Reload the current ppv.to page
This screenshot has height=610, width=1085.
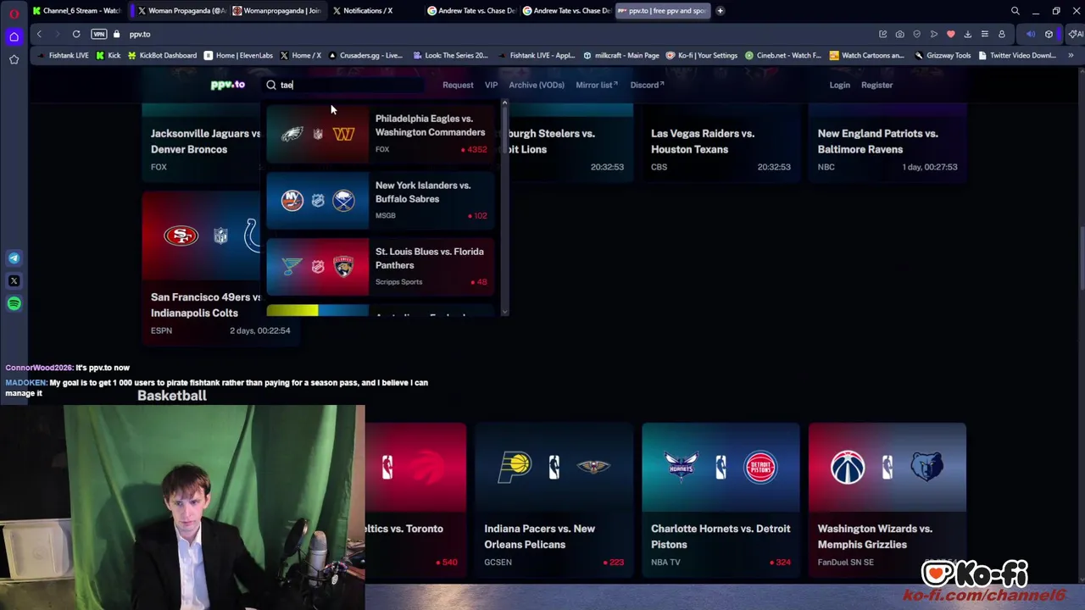[x=76, y=34]
